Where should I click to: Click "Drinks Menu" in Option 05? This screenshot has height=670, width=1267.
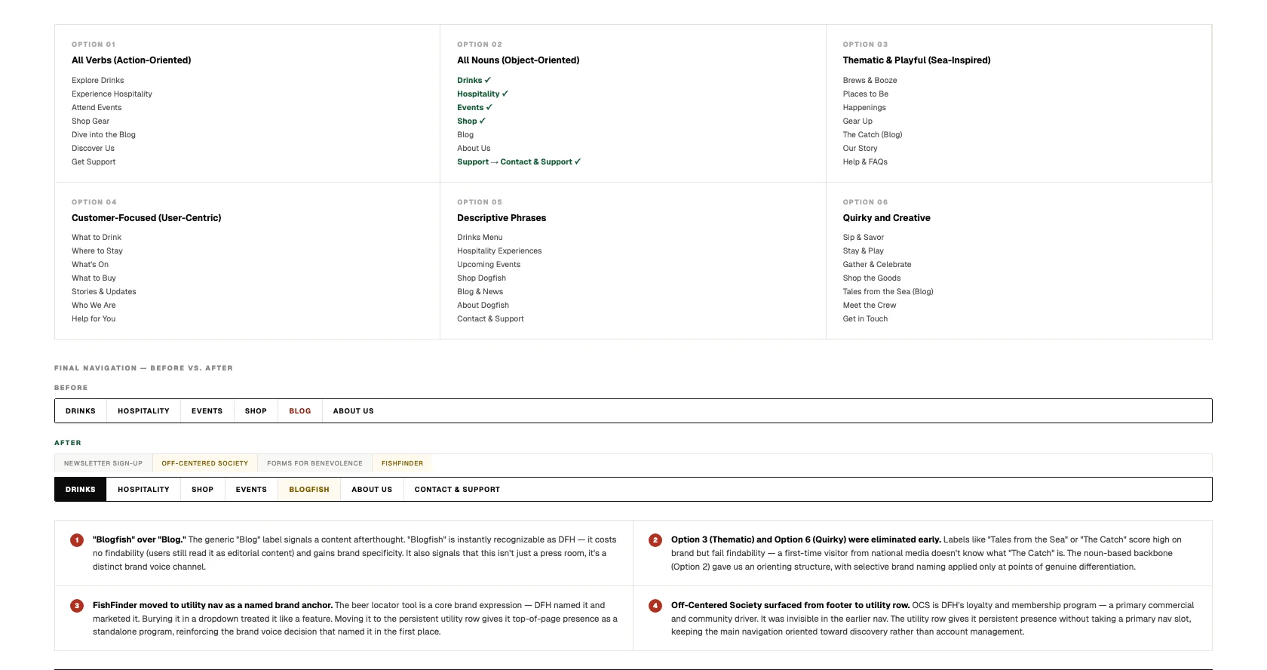pyautogui.click(x=480, y=238)
